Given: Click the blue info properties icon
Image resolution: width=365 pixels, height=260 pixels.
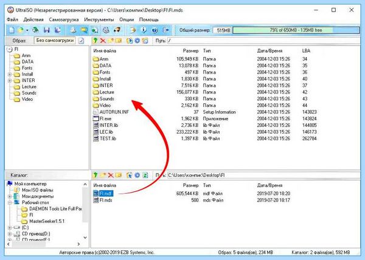Looking at the screenshot, I should 144,30.
